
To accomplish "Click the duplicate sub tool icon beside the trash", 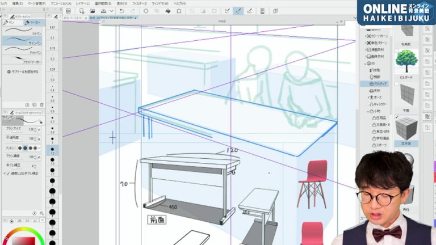I will click(35, 105).
